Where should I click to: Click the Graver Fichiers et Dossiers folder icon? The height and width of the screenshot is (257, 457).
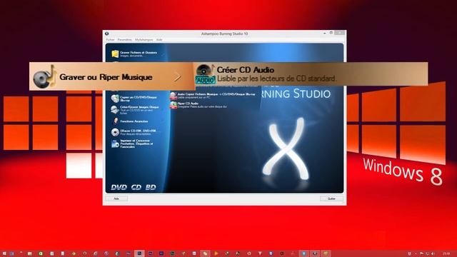tap(115, 54)
